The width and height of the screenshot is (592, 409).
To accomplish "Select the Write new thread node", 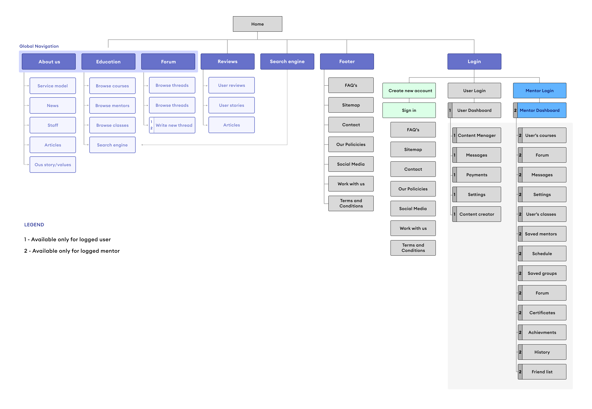I will (174, 125).
